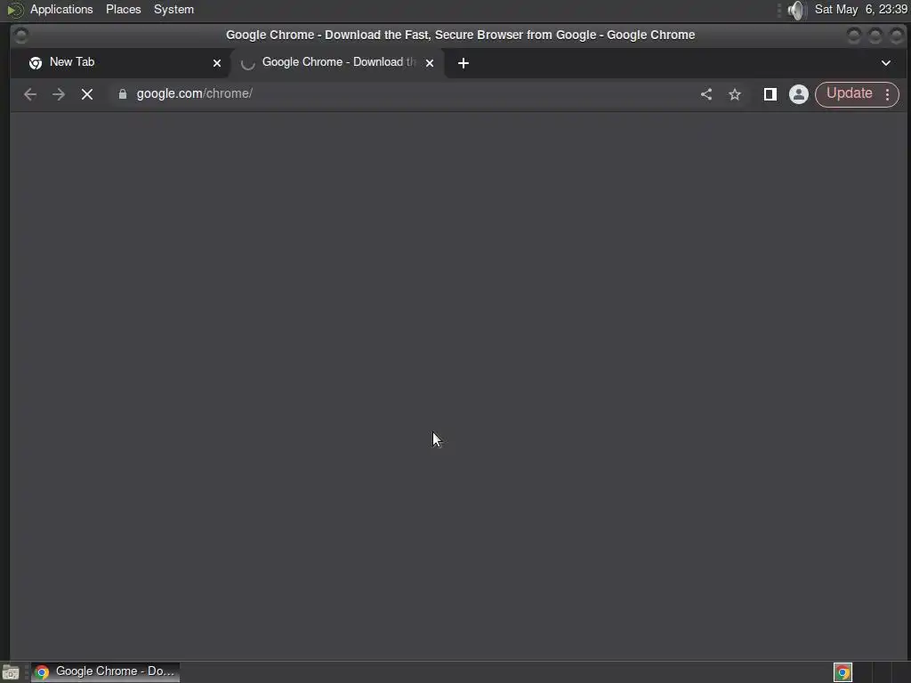This screenshot has height=683, width=911.
Task: Open Chrome's three-dot menu
Action: pos(888,94)
